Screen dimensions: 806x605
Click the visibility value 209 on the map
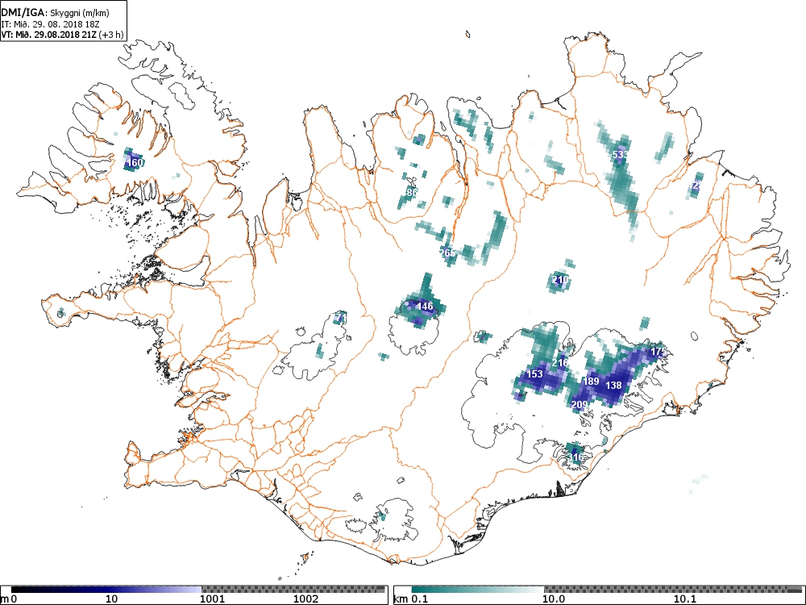coord(580,405)
